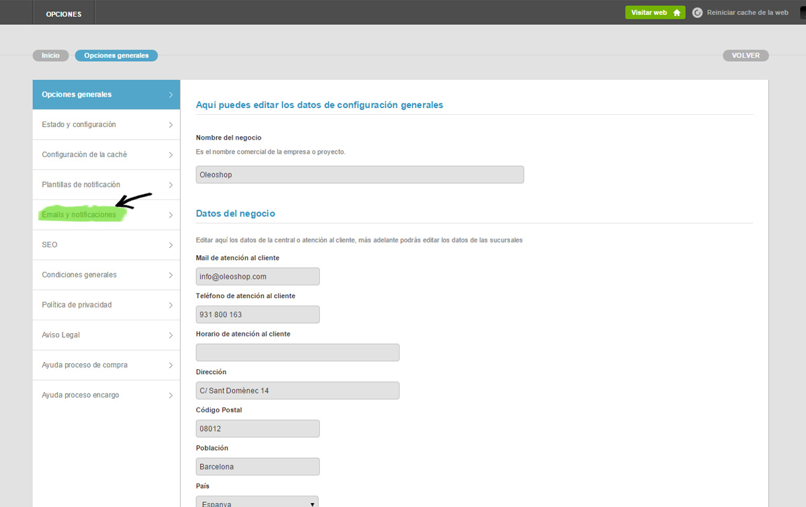Click the Opciones generales breadcrumb
This screenshot has width=806, height=507.
116,56
